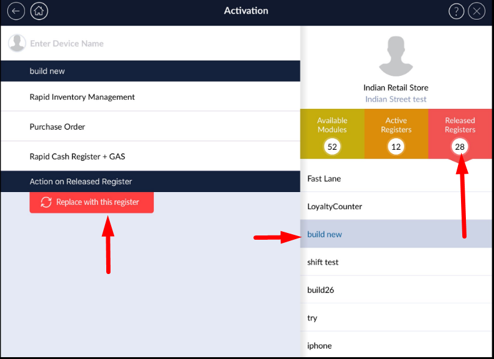The width and height of the screenshot is (494, 359).
Task: Close the Activation screen
Action: (476, 11)
